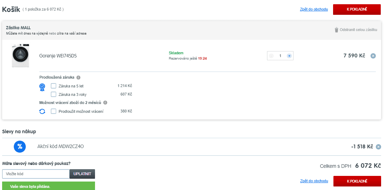
Task: Click the blue percent discount icon
Action: (20, 147)
